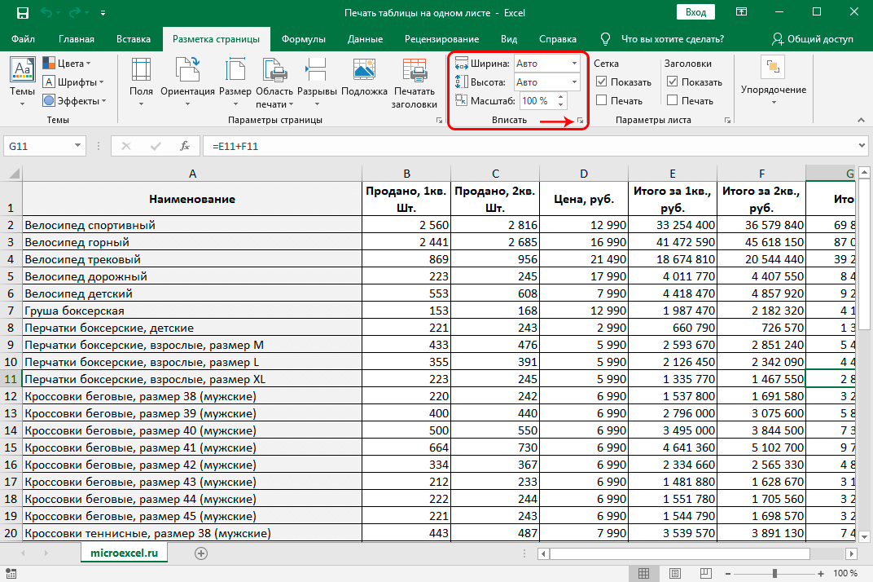Open the Файл menu tab
The height and width of the screenshot is (582, 873).
(23, 39)
